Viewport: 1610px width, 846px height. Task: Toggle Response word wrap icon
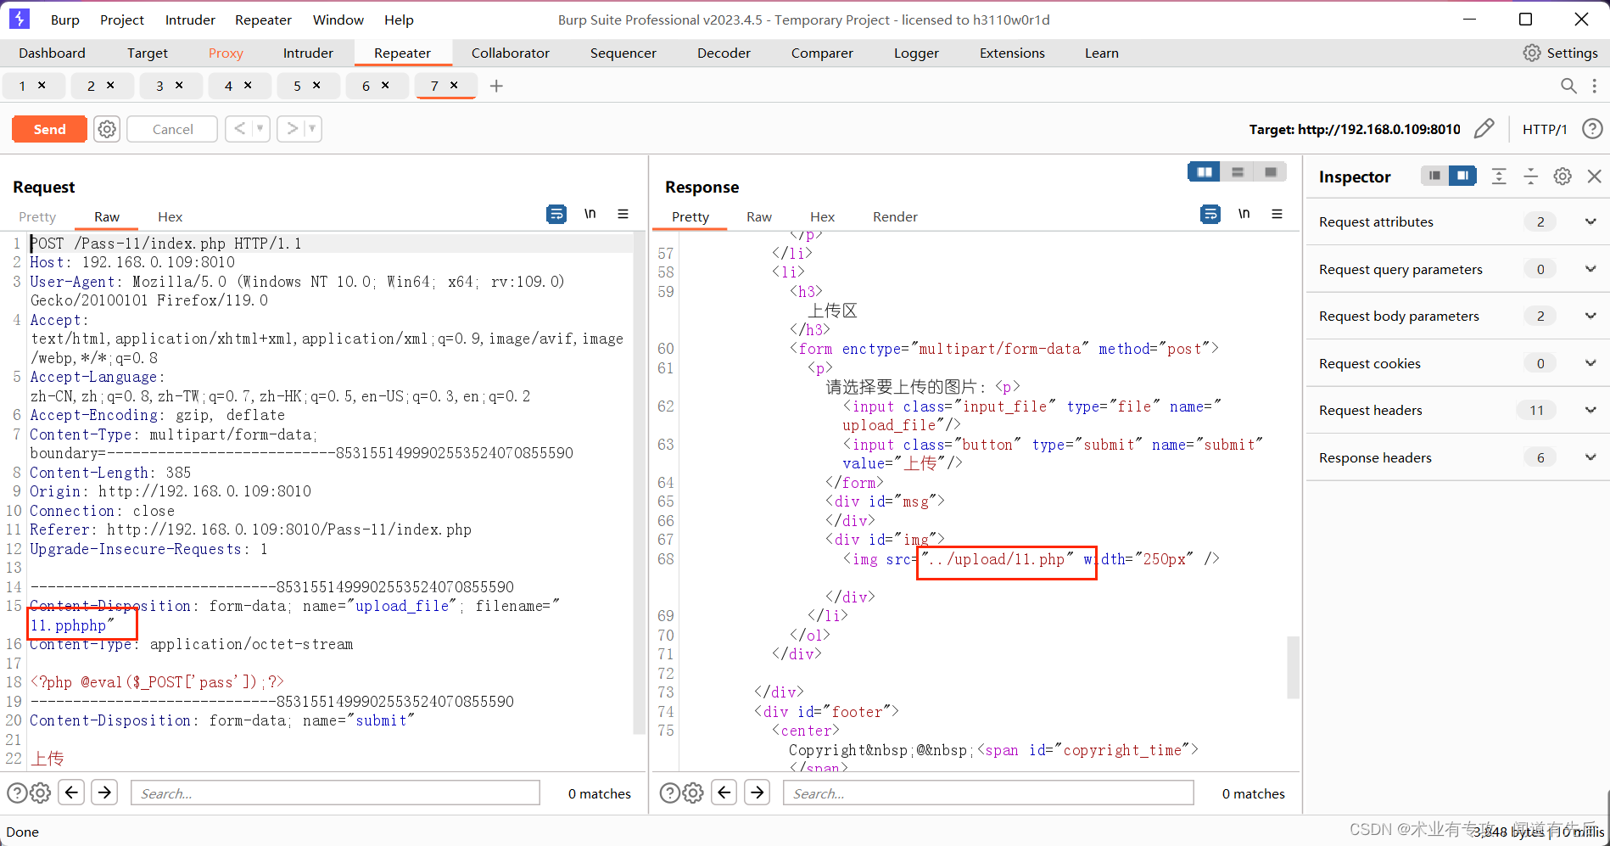[x=1210, y=214]
